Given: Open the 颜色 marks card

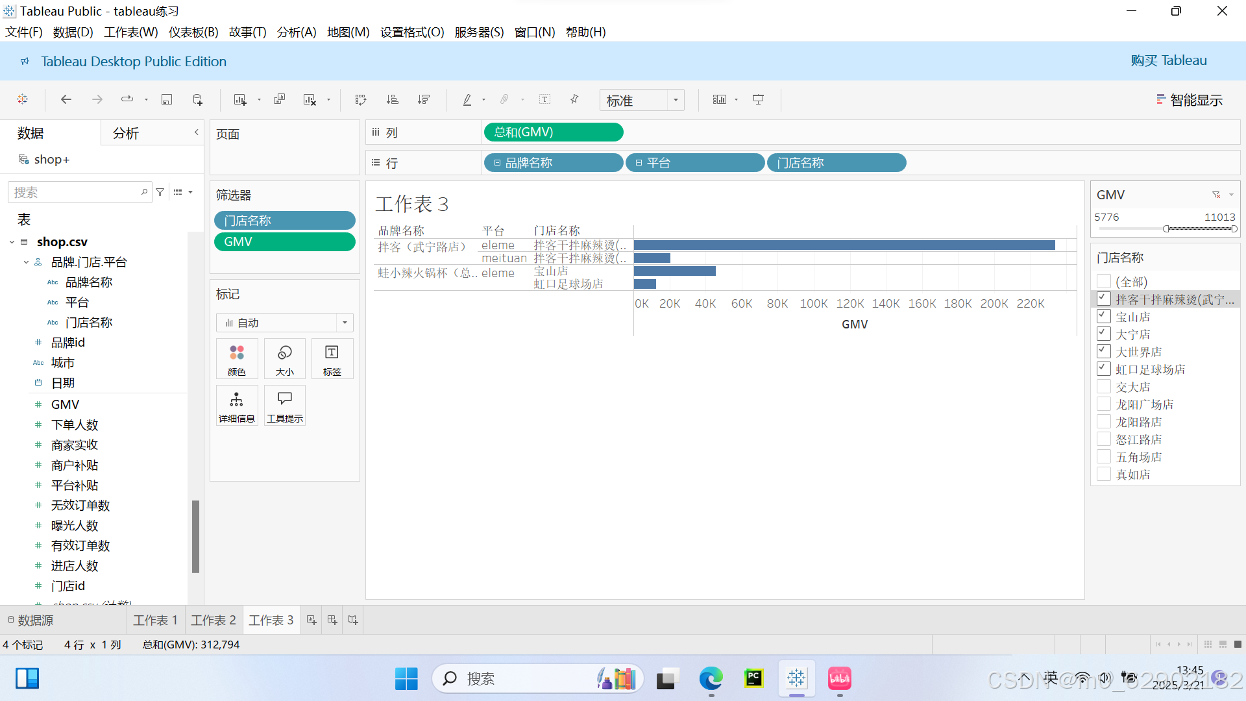Looking at the screenshot, I should (x=237, y=358).
